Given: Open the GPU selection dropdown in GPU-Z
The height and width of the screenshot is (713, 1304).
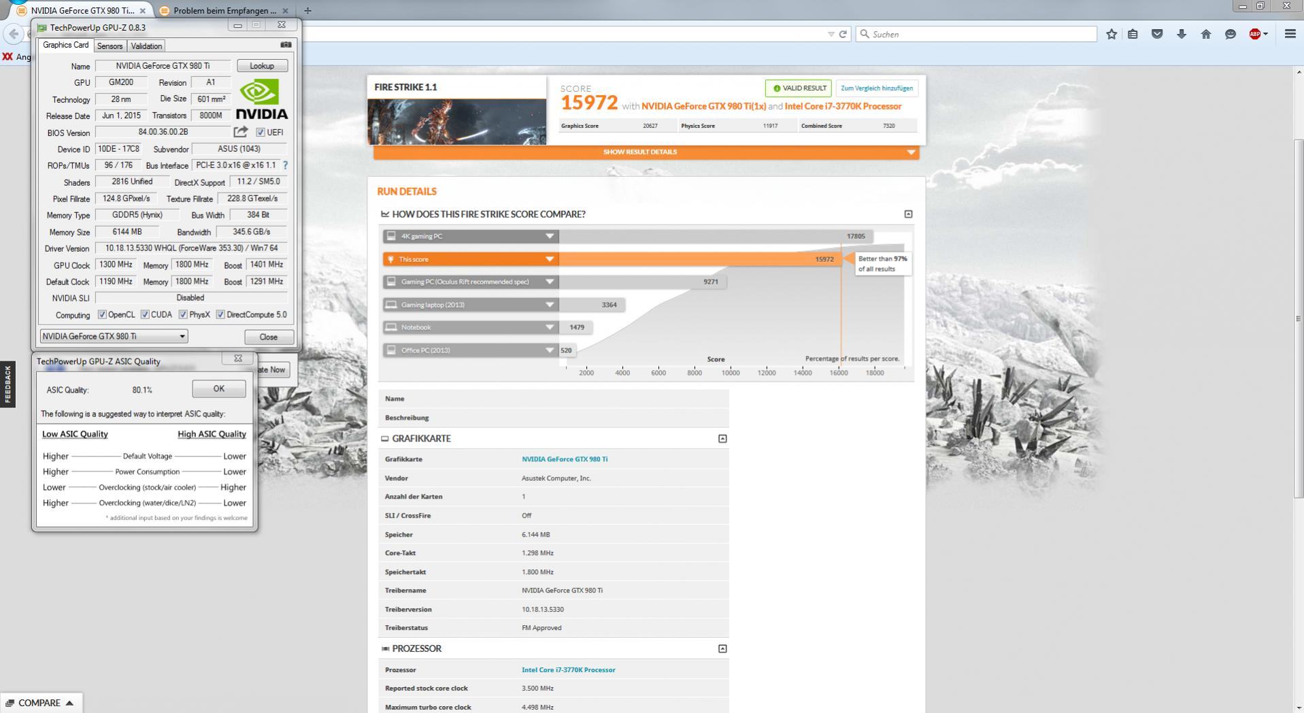Looking at the screenshot, I should [x=114, y=336].
